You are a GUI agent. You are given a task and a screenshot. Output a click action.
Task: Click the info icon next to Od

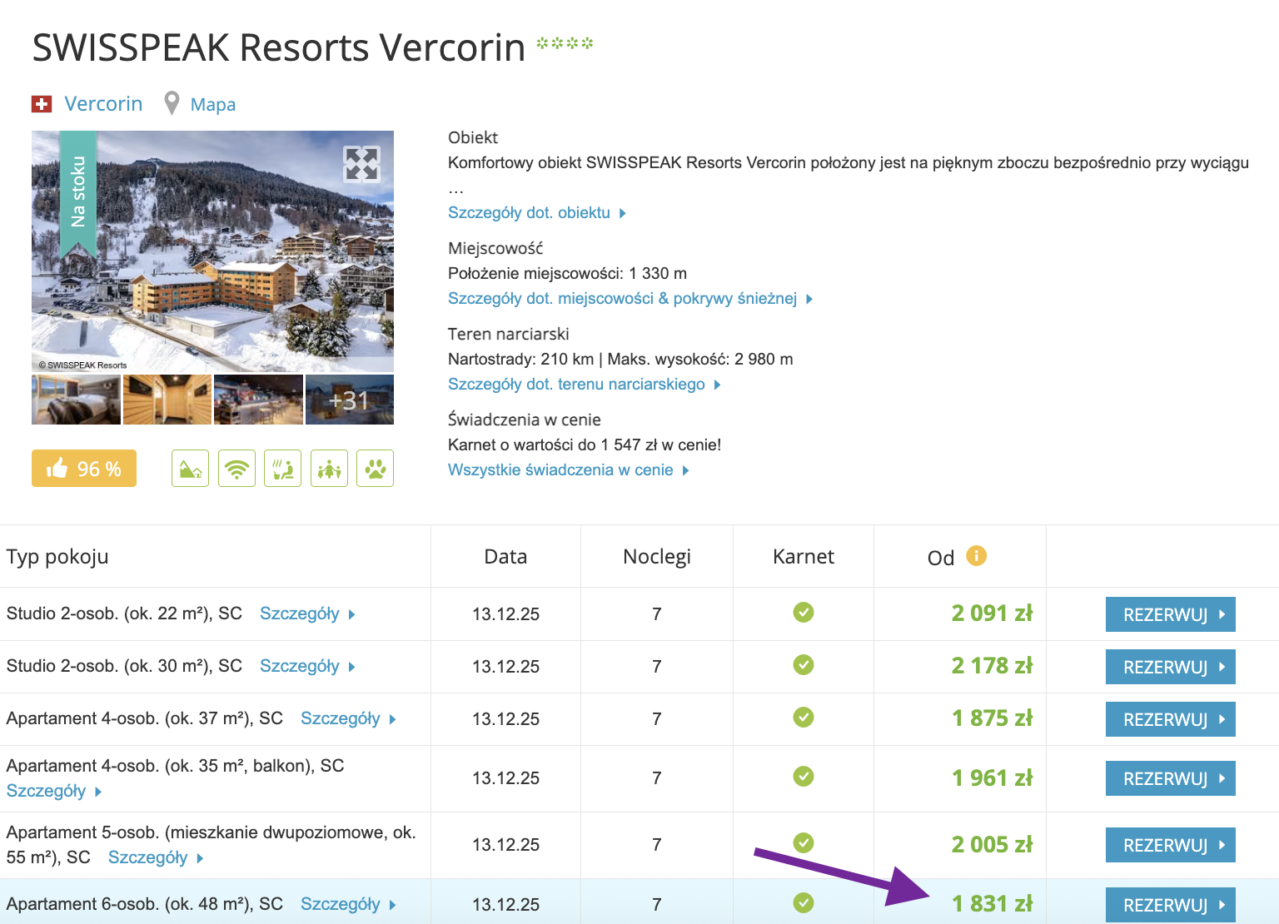pyautogui.click(x=976, y=555)
